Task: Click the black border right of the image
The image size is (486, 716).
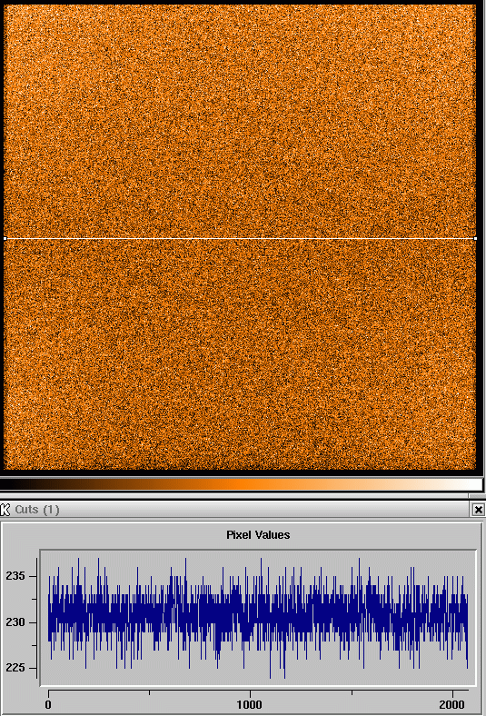Action: 480,237
